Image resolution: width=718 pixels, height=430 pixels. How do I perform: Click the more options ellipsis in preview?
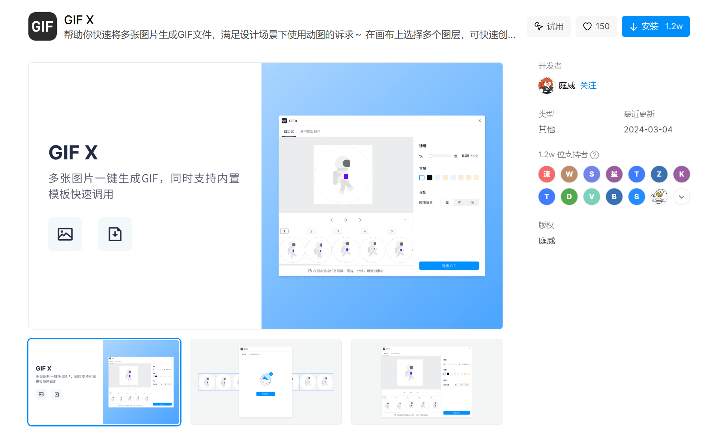[x=406, y=220]
